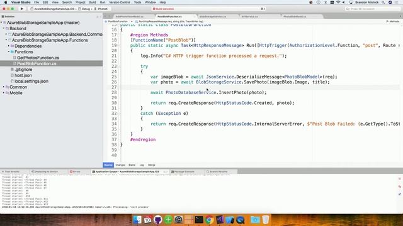Expand the Mobile solution folder

4,93
